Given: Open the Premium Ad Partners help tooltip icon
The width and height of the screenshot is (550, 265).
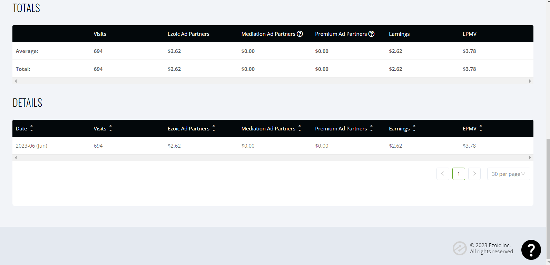Looking at the screenshot, I should 371,34.
